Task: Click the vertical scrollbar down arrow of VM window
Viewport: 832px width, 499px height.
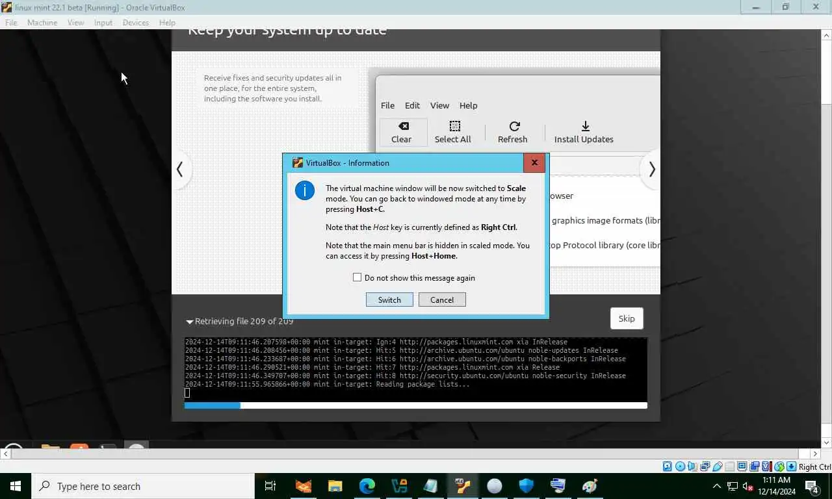Action: pos(826,442)
